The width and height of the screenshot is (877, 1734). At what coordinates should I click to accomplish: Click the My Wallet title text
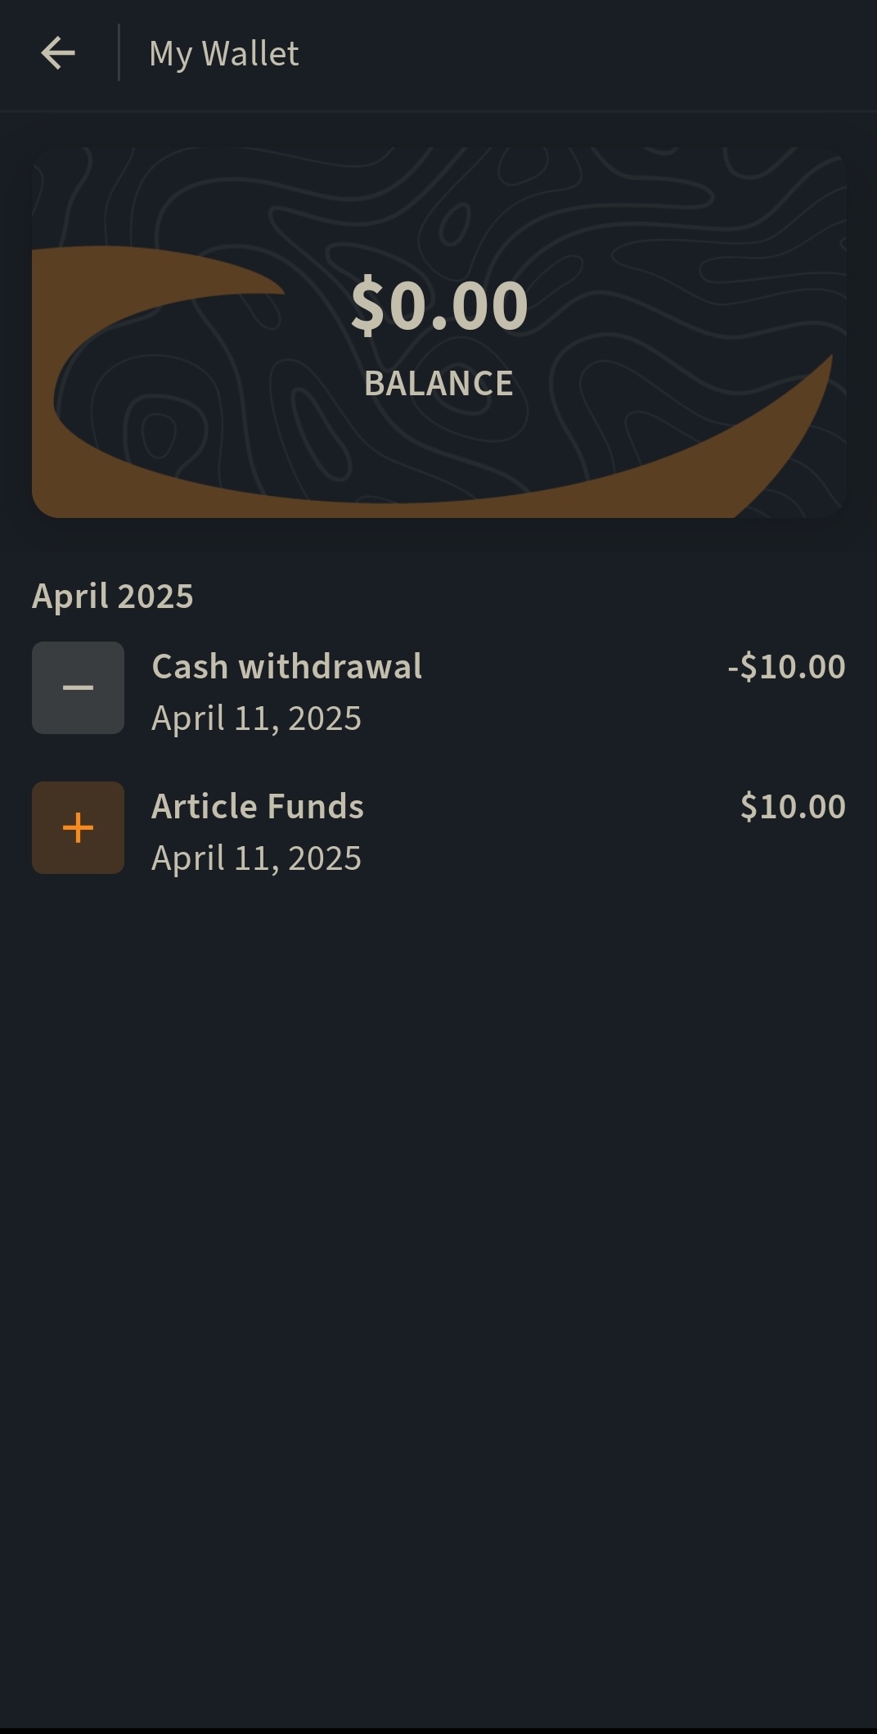pos(223,53)
